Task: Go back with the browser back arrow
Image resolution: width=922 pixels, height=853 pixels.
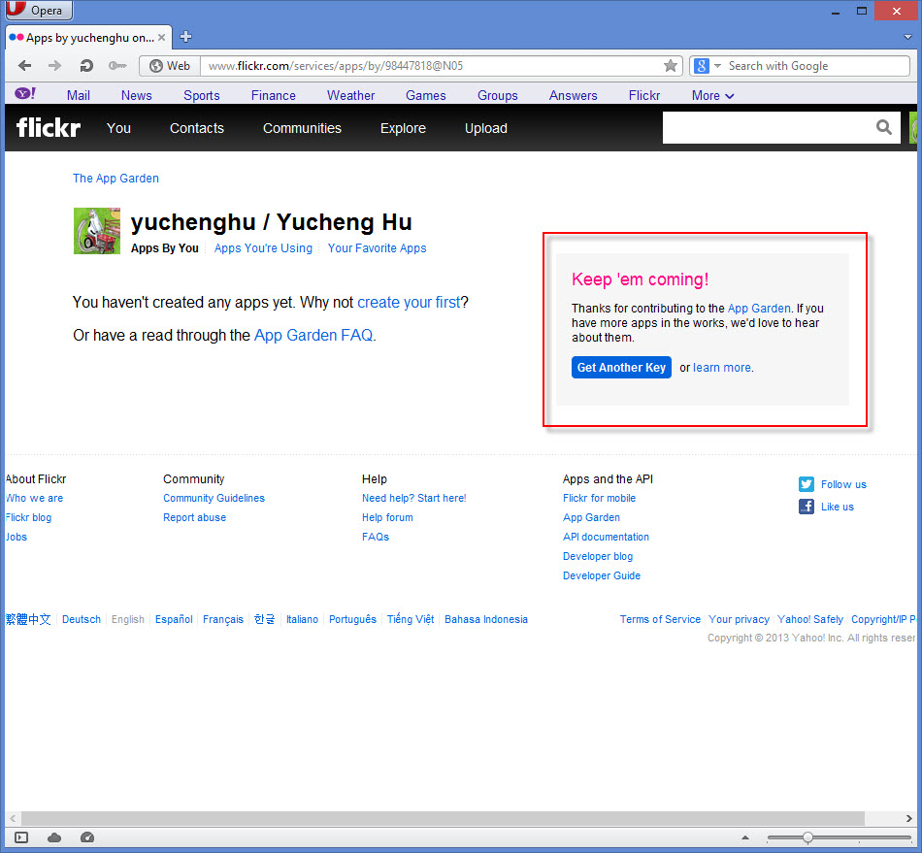Action: click(24, 66)
